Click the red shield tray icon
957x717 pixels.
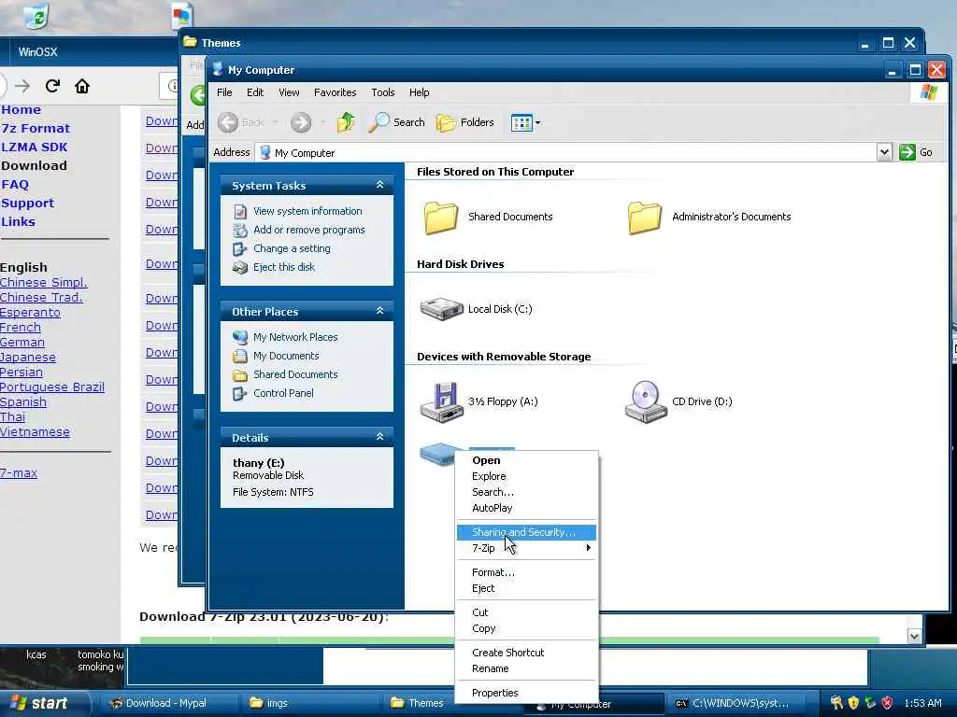click(888, 703)
